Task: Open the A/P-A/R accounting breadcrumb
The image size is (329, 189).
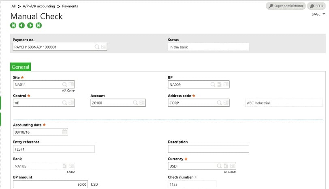Action: click(39, 6)
